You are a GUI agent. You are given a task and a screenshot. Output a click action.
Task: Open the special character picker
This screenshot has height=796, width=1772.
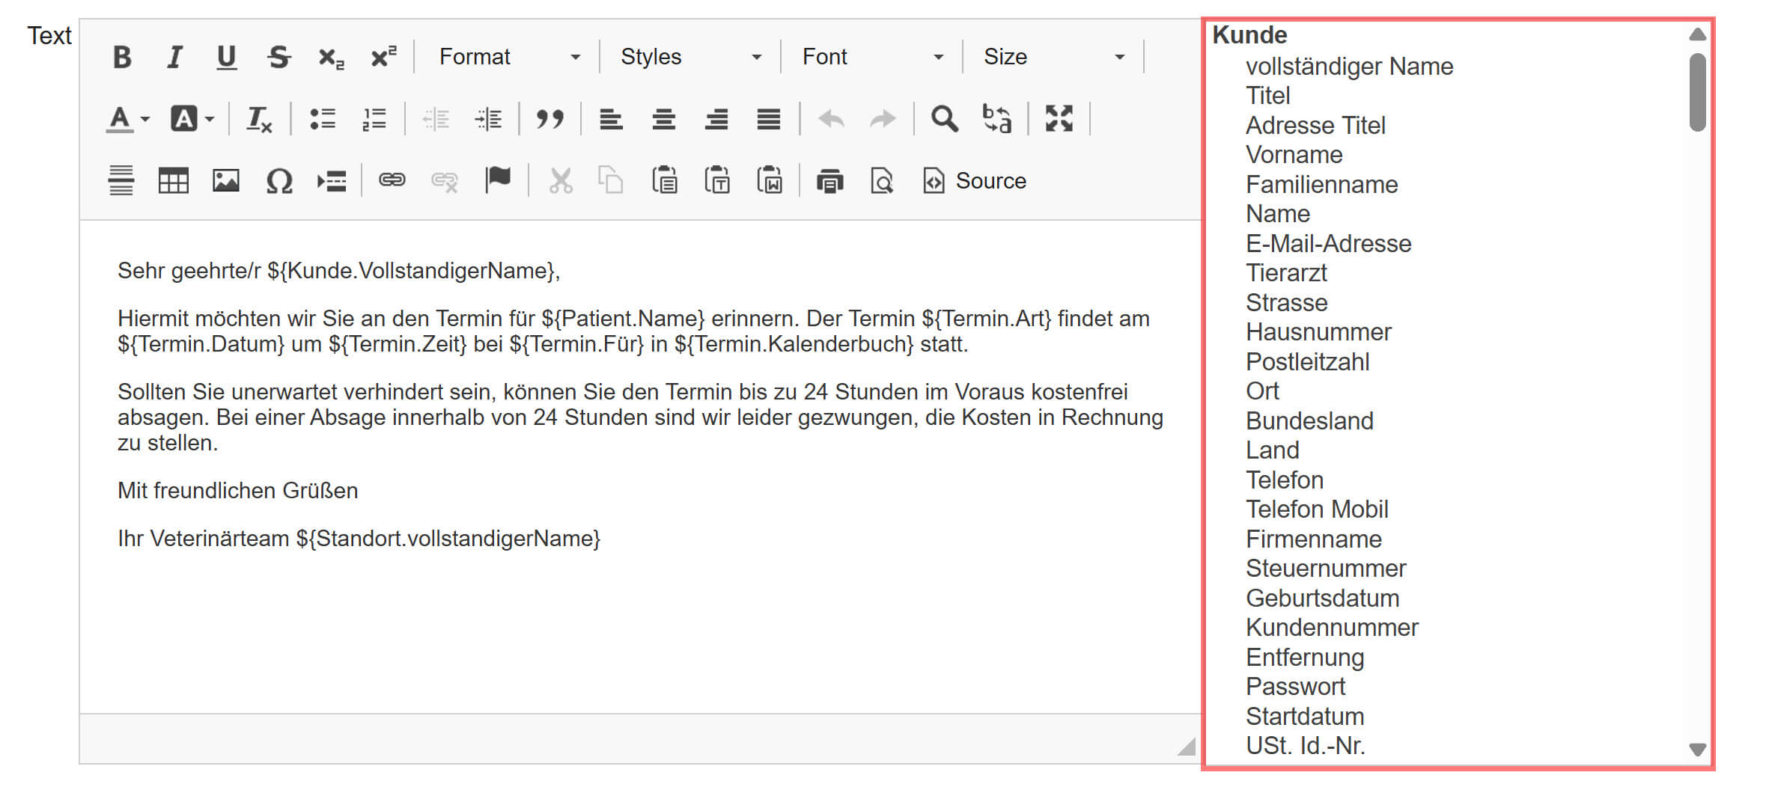(x=278, y=181)
